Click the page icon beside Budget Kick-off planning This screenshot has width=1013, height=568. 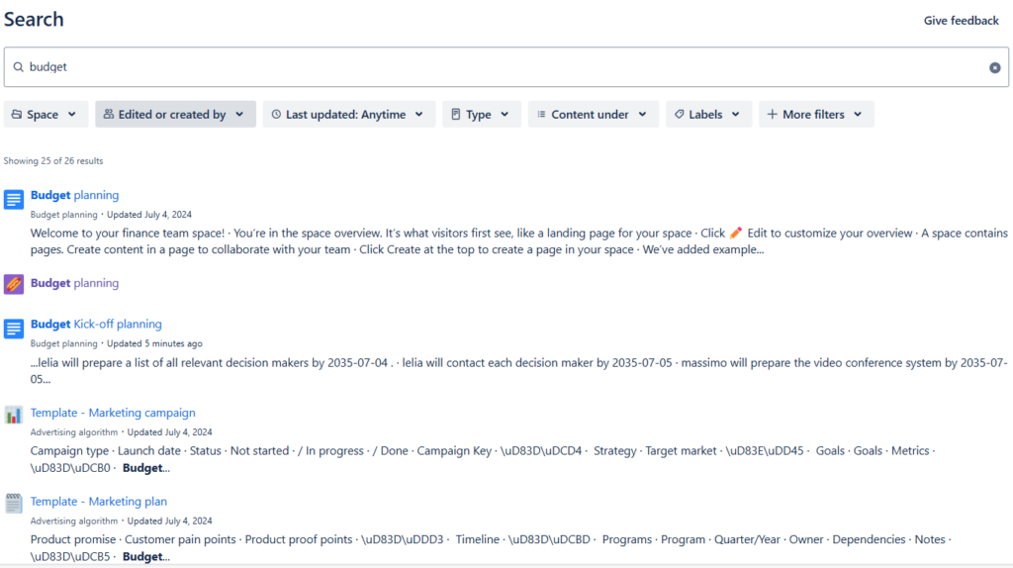coord(14,329)
